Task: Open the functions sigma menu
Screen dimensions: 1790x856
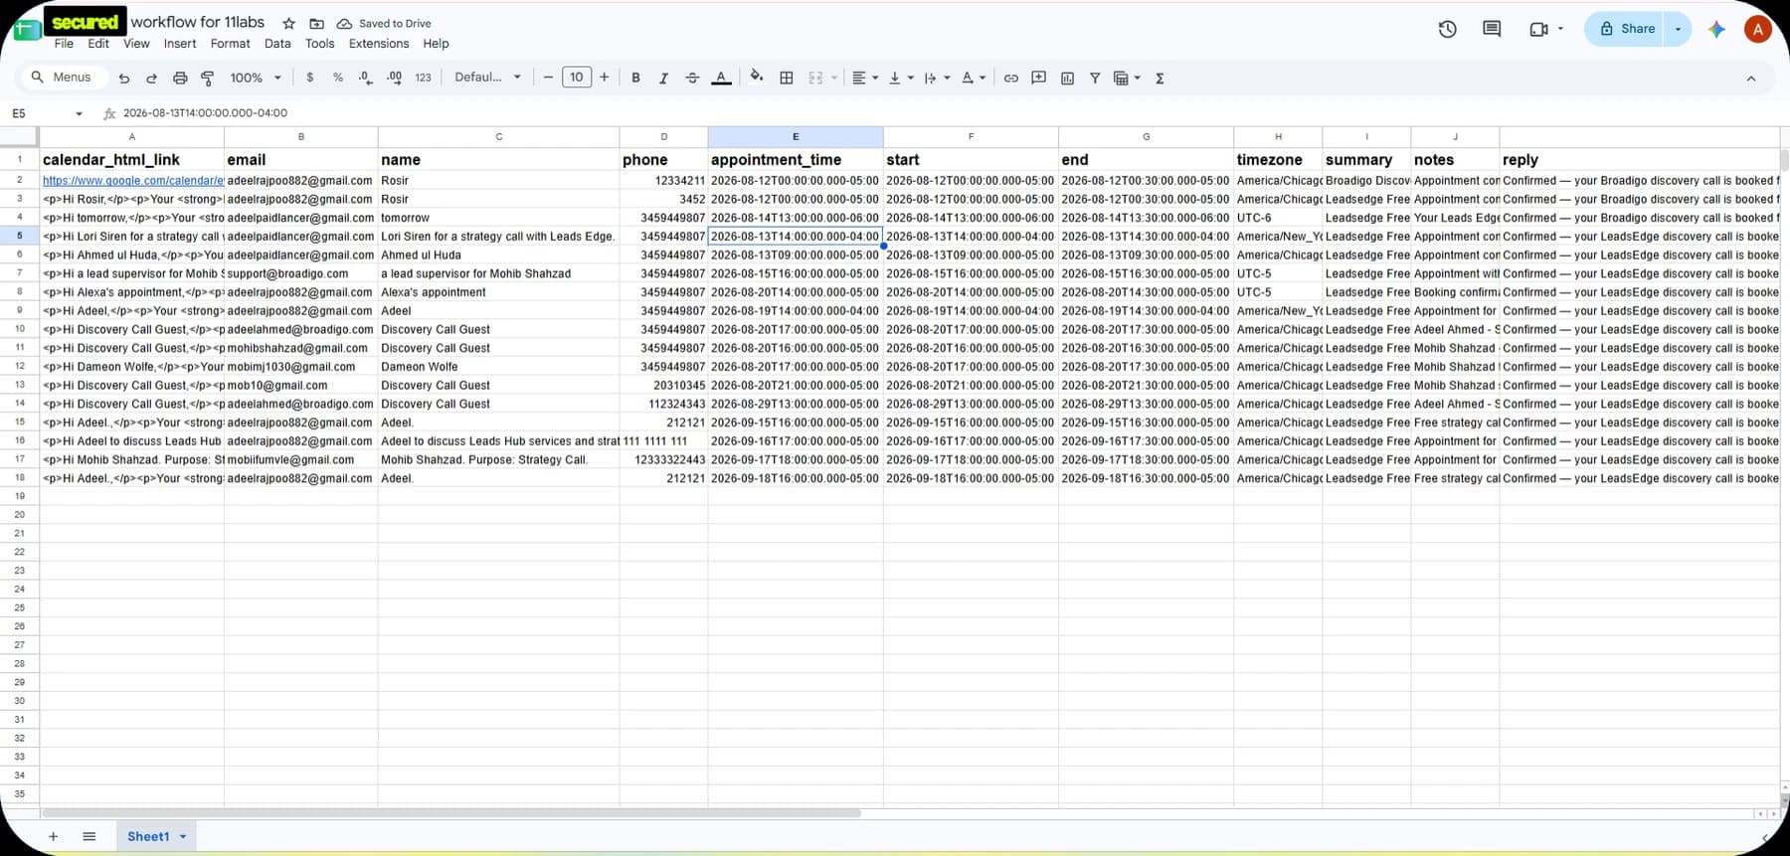Action: click(x=1160, y=78)
